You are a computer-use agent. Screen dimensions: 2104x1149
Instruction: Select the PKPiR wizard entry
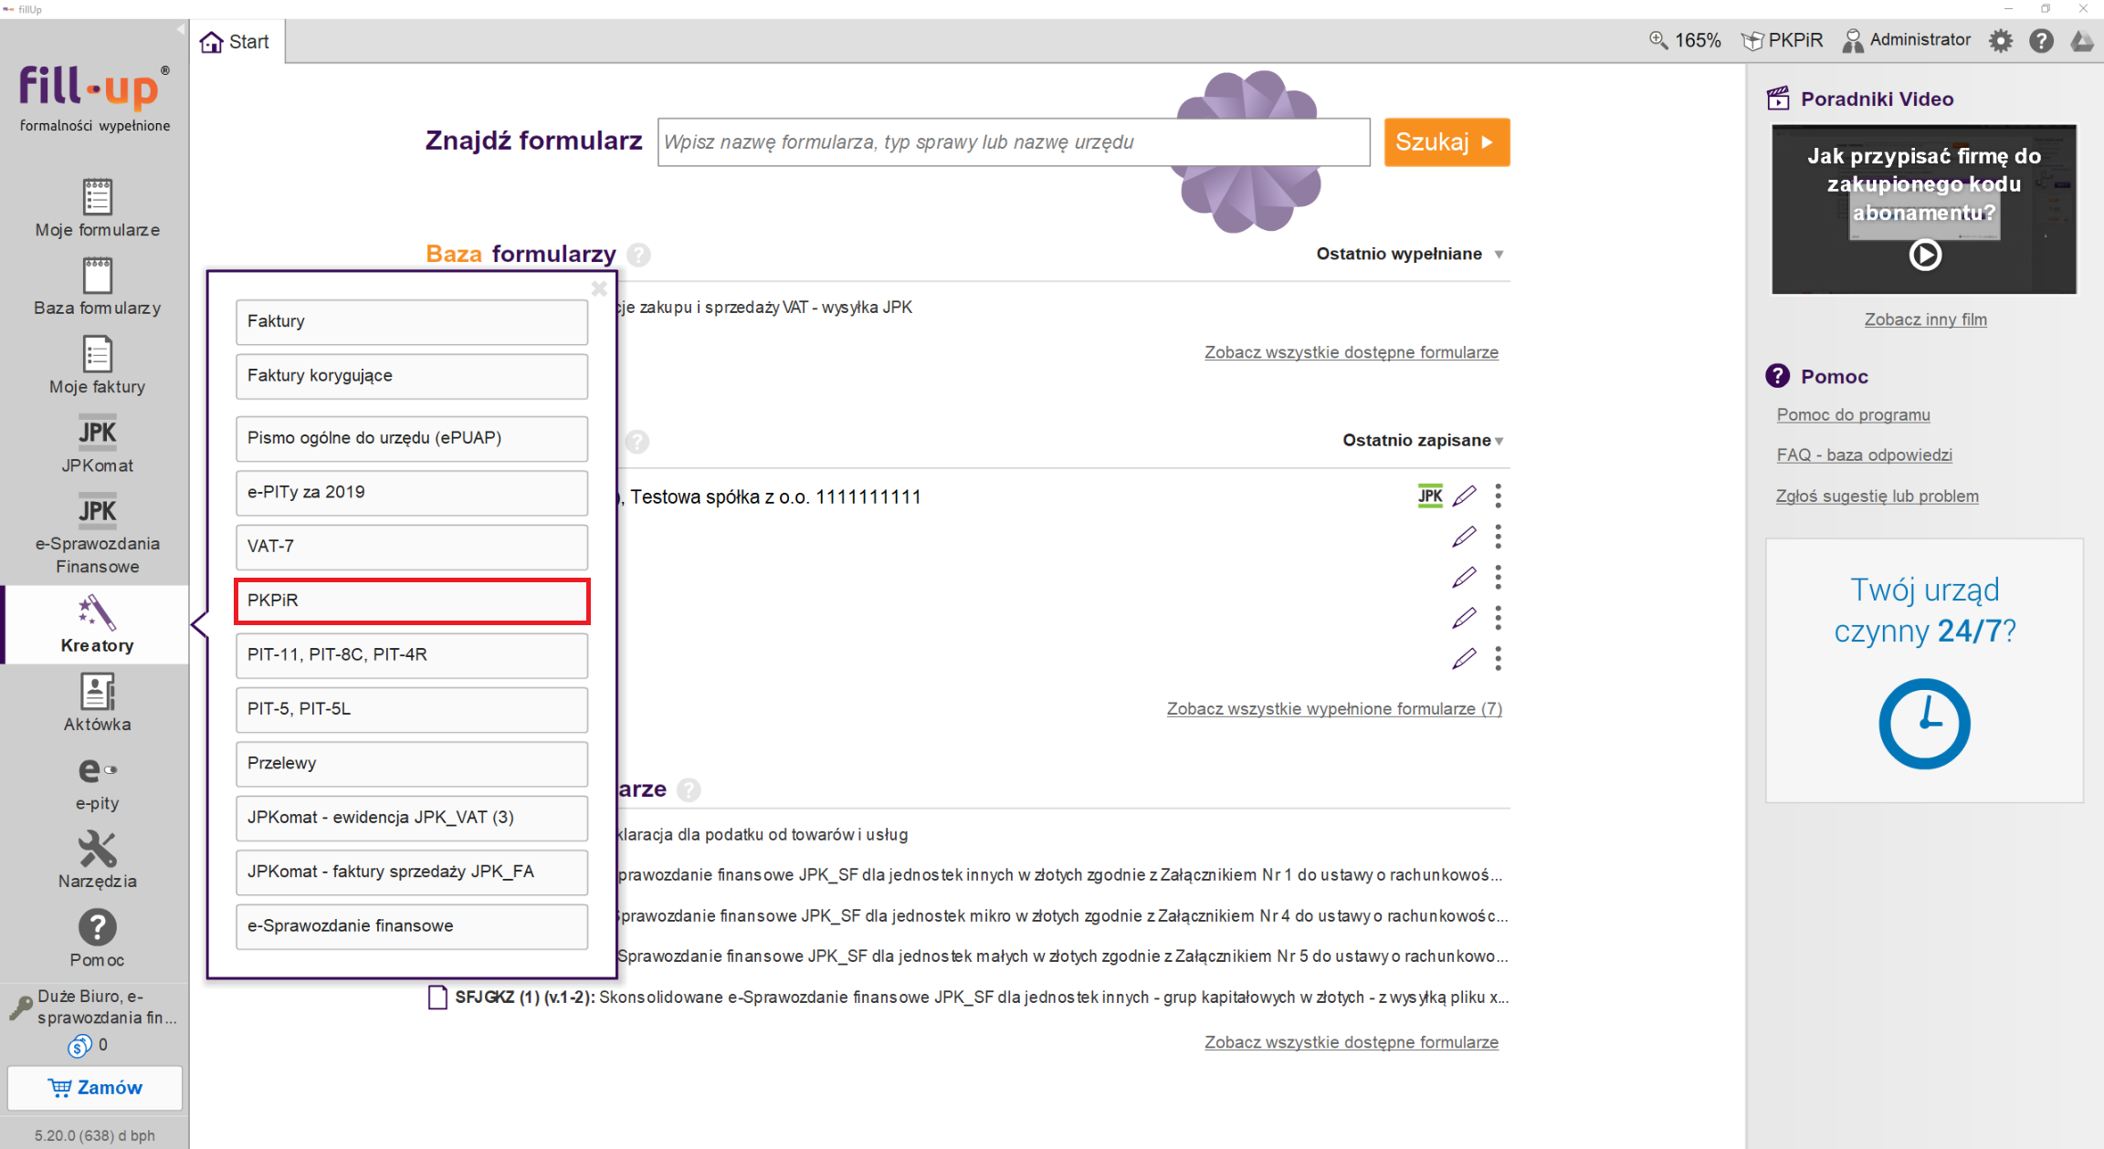tap(412, 601)
